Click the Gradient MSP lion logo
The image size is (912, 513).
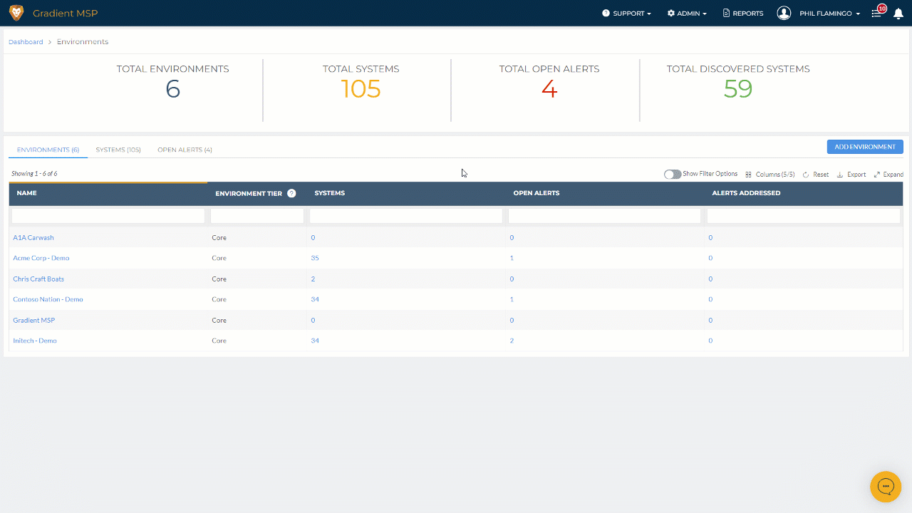(16, 13)
